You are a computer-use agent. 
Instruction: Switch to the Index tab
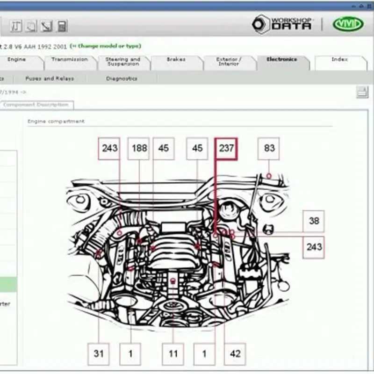(x=340, y=63)
